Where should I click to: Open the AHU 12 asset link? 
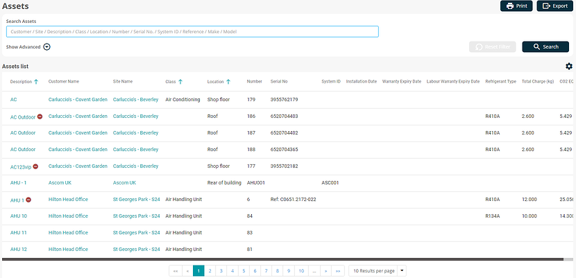[x=18, y=249]
